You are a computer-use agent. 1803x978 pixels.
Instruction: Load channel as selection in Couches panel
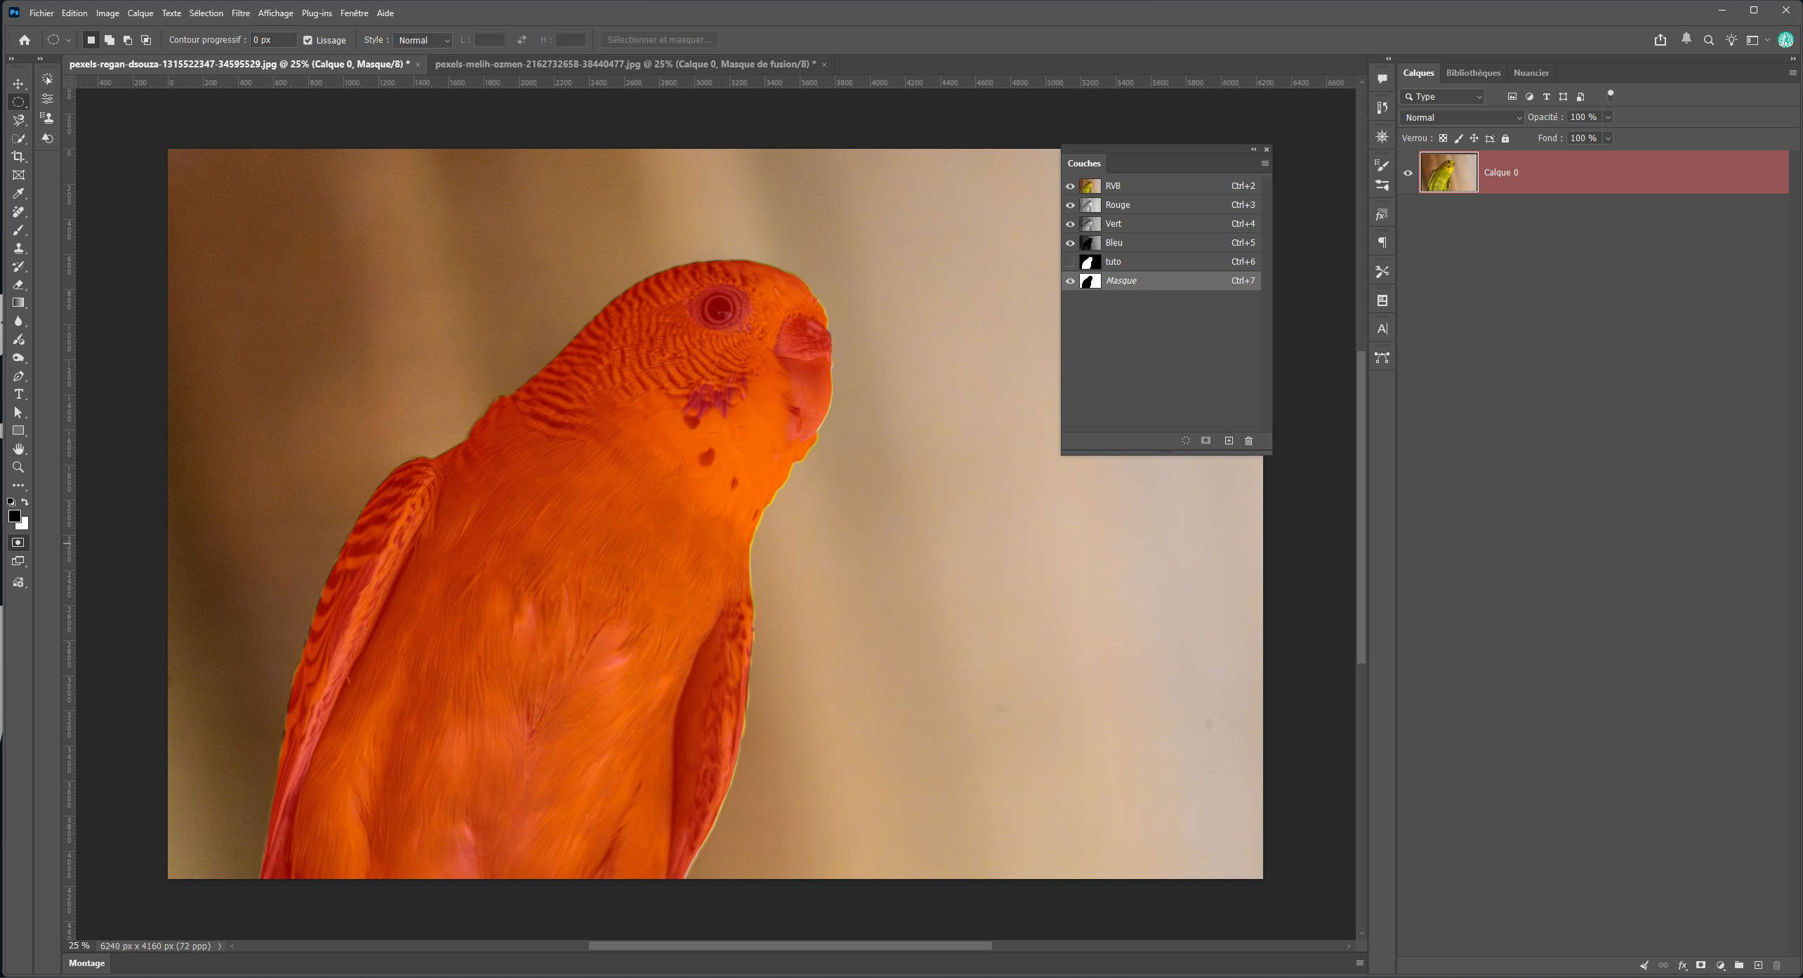pos(1186,441)
